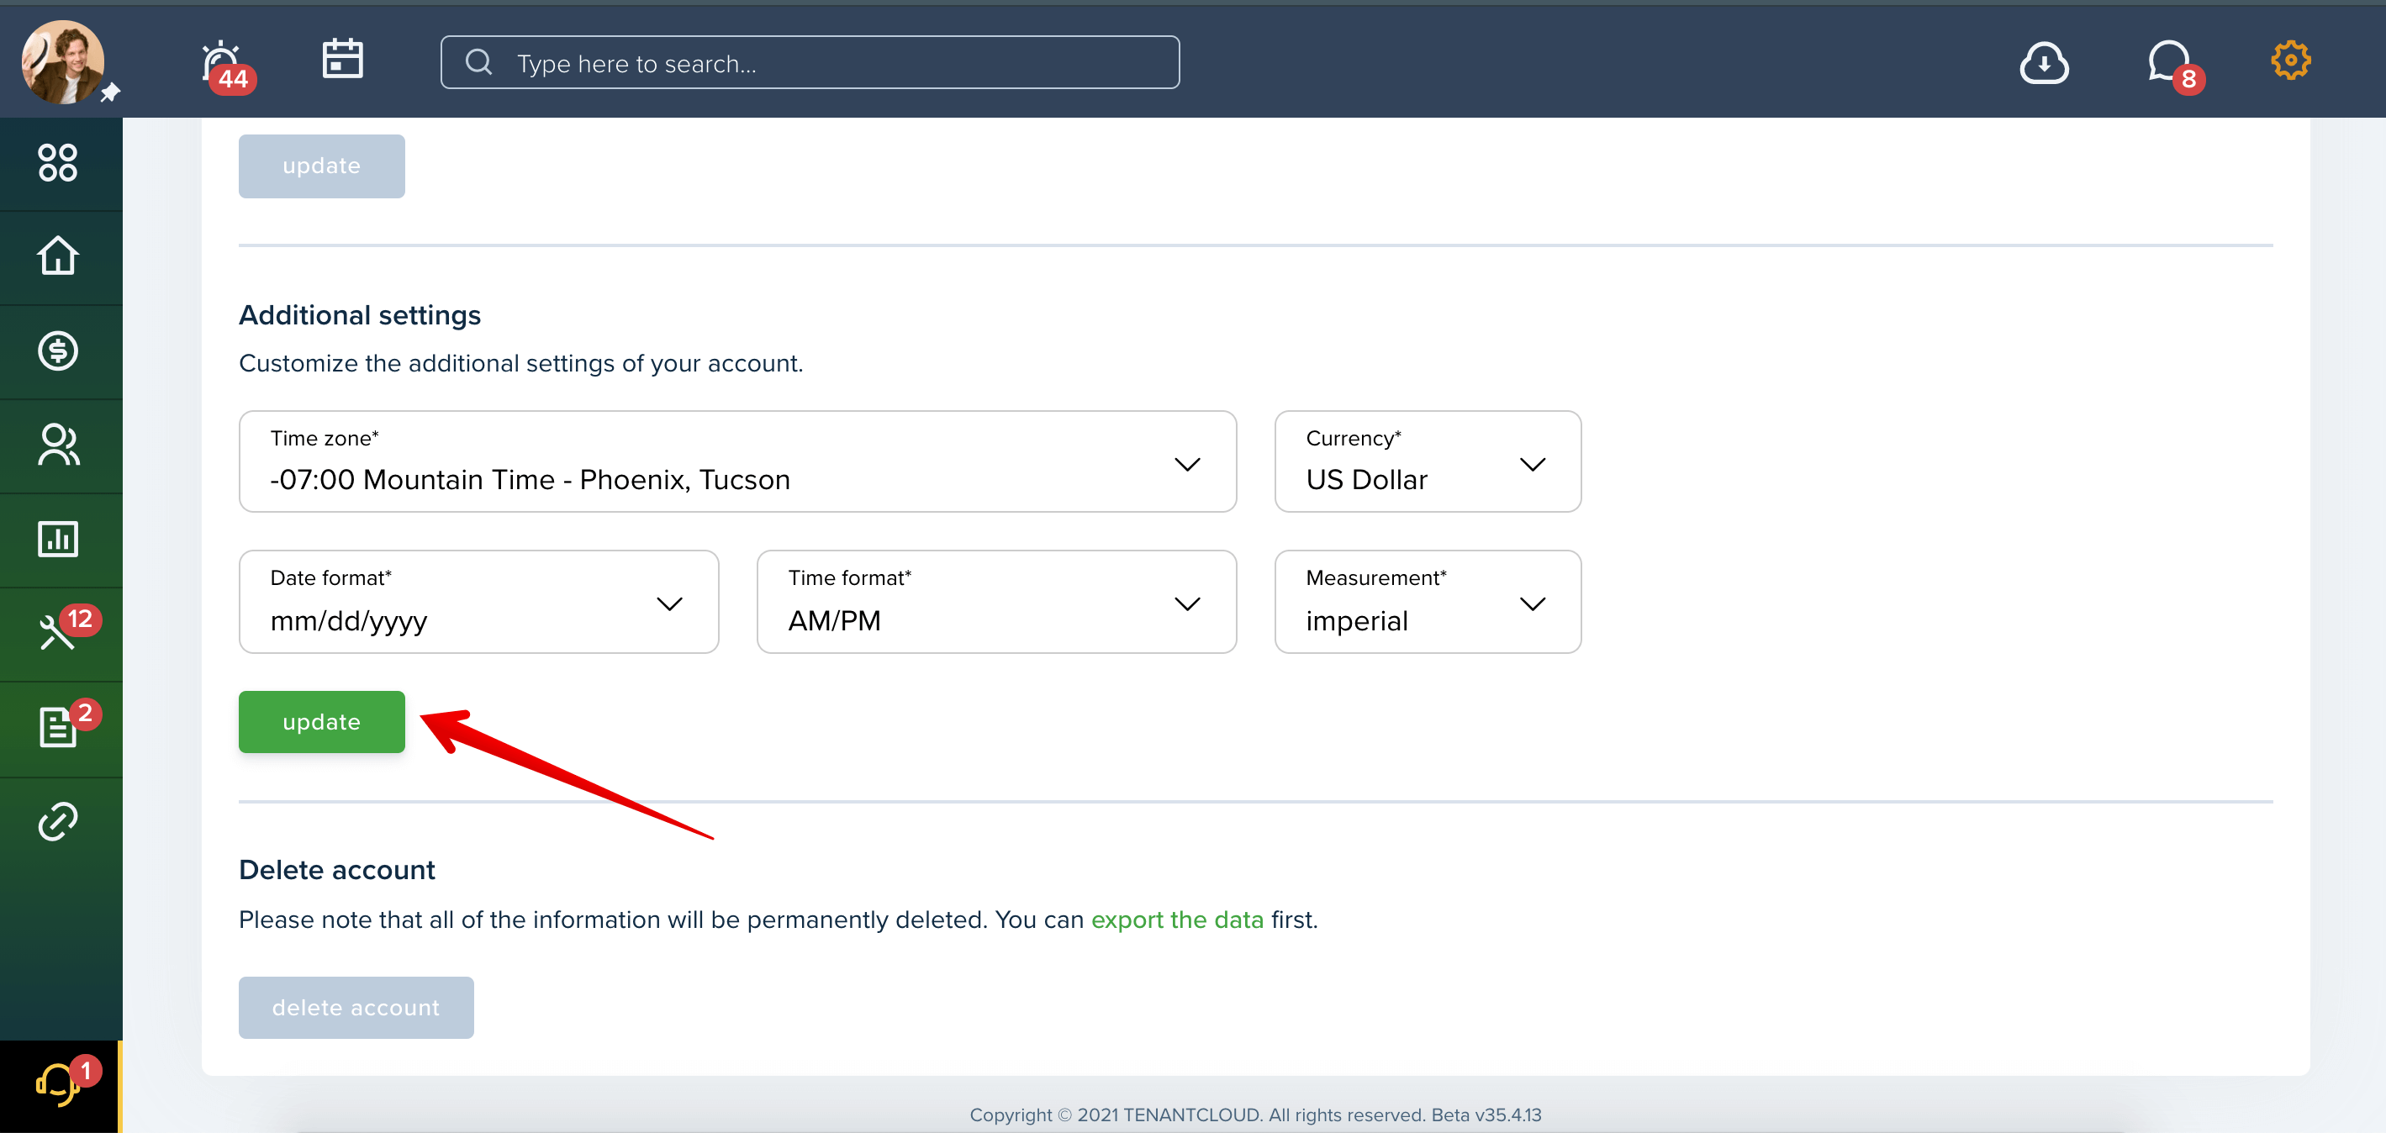
Task: Click the green update button
Action: [321, 721]
